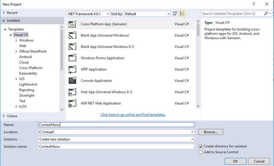The height and width of the screenshot is (166, 274).
Task: Click into the Solution name field
Action: pyautogui.click(x=116, y=146)
